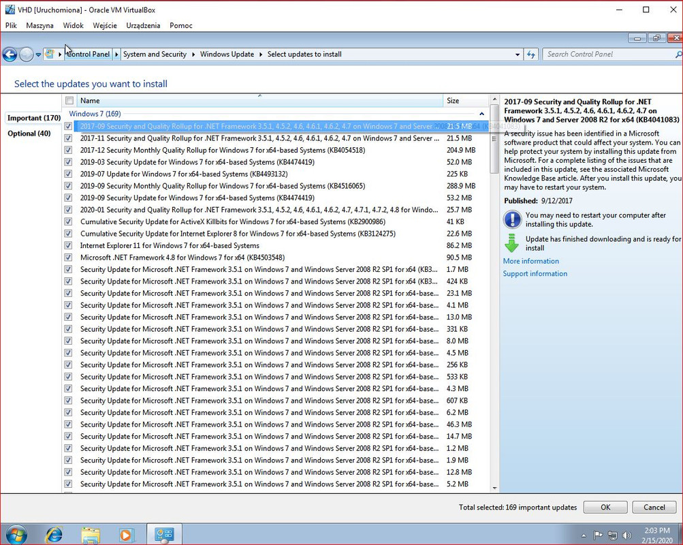Open the Plik menu
The height and width of the screenshot is (545, 683).
11,25
